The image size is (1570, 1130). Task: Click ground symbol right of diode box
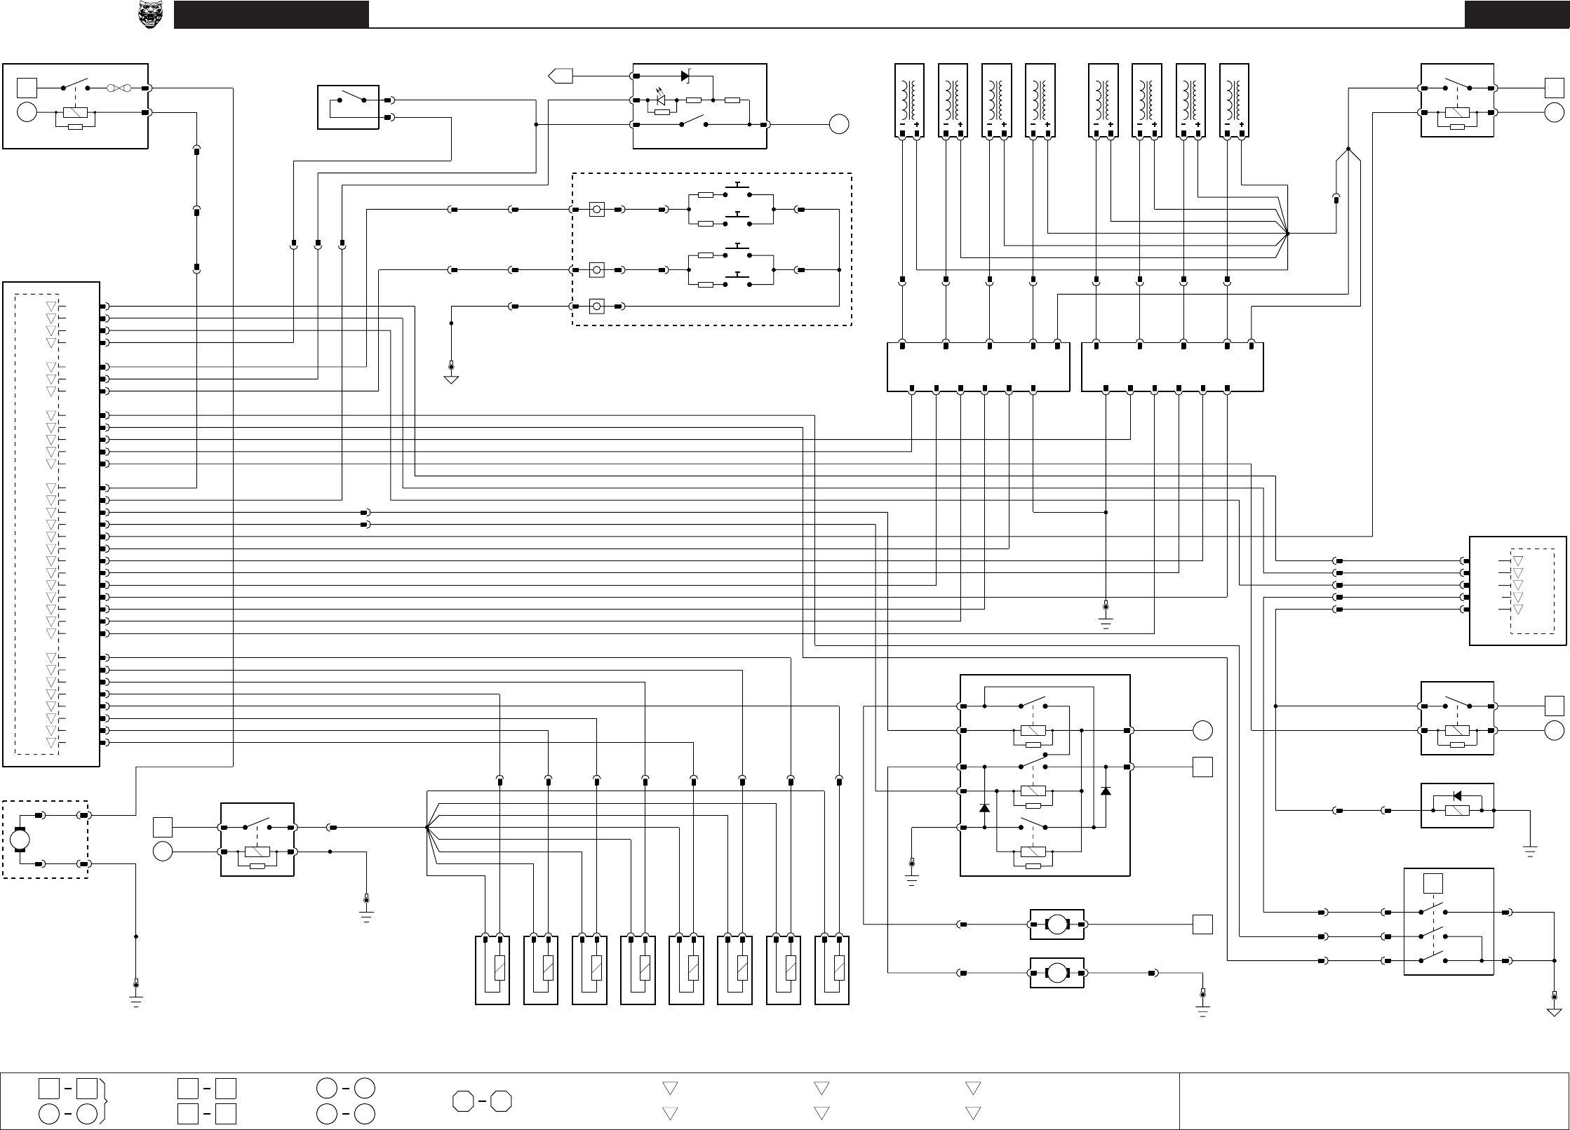[1530, 853]
